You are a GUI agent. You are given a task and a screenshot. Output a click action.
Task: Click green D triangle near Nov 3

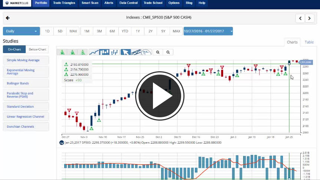tap(91, 128)
